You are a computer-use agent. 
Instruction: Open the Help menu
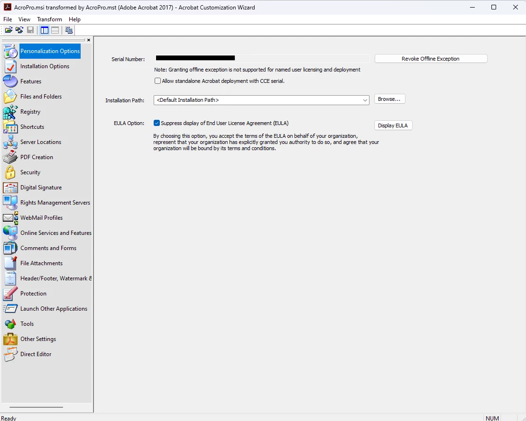pos(74,19)
